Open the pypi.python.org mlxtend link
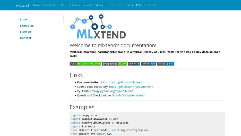 pos(109,91)
